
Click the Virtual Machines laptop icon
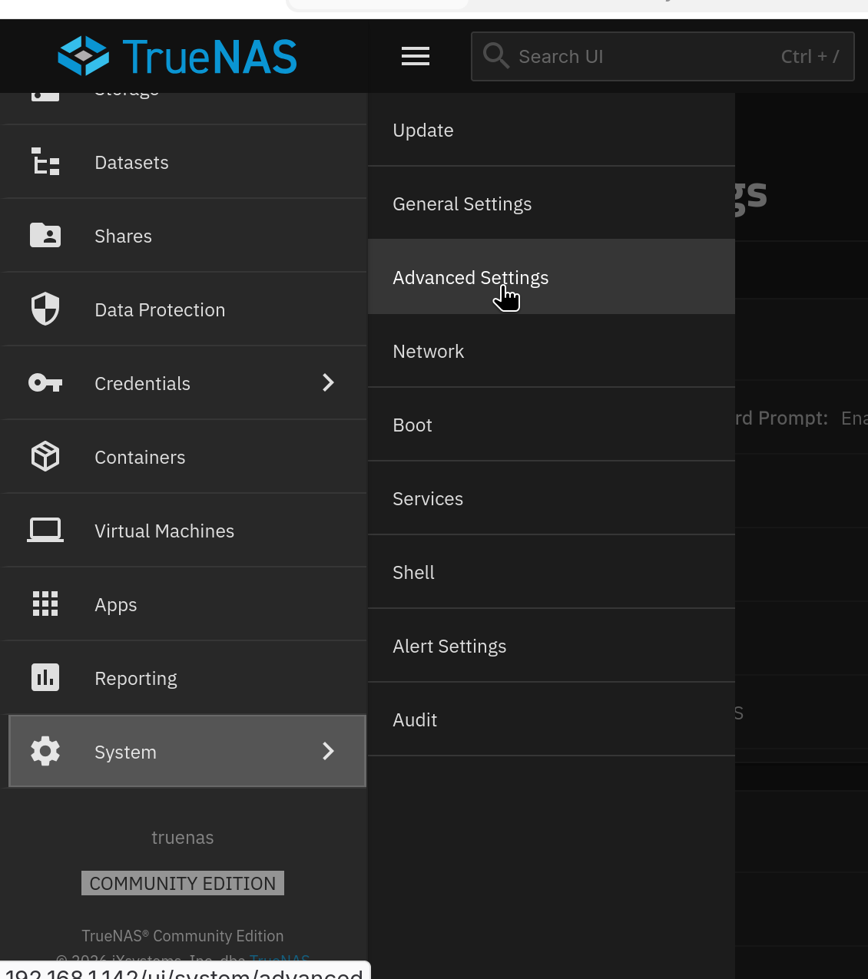pos(45,530)
